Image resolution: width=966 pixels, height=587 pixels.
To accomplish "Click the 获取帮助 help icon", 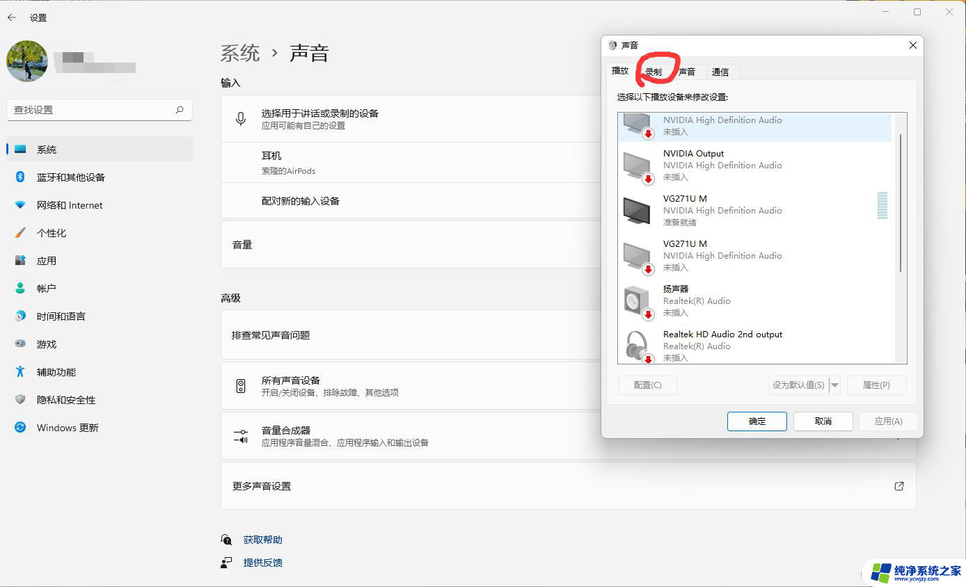I will pyautogui.click(x=226, y=540).
